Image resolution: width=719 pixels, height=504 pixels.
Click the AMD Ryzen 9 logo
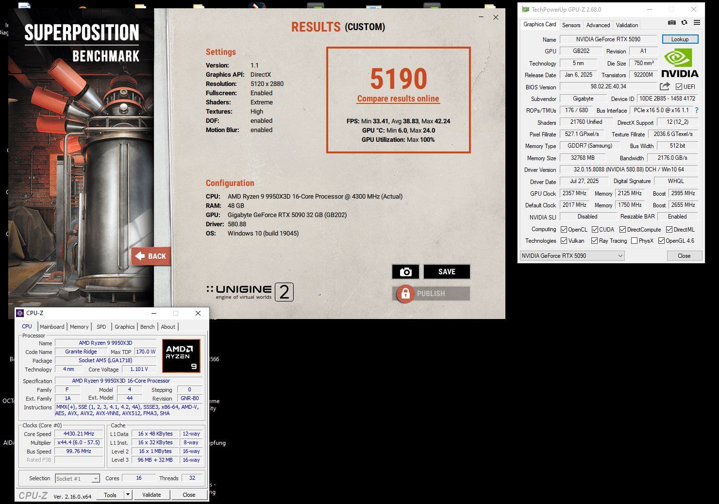coord(181,356)
